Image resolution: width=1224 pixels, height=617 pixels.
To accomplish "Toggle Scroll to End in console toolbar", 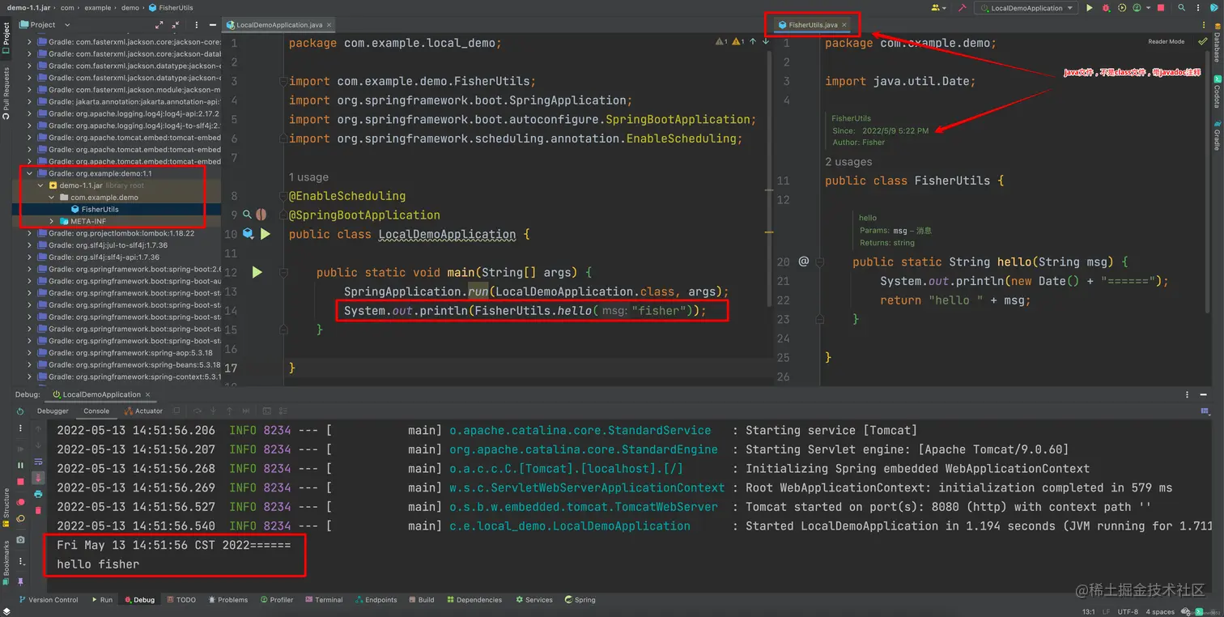I will (38, 478).
